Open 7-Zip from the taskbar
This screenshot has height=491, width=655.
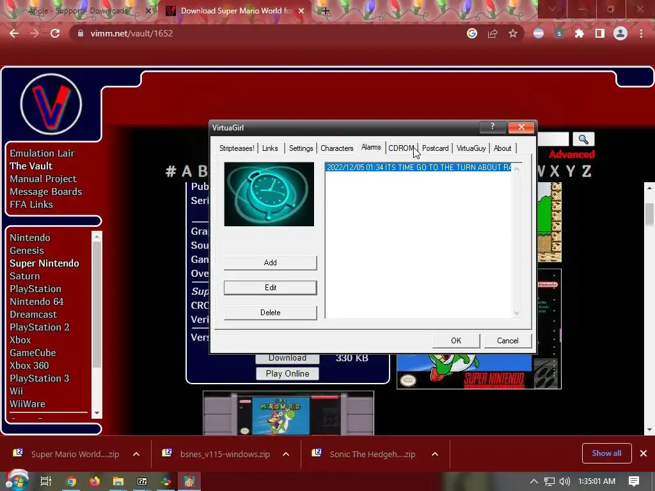(142, 481)
